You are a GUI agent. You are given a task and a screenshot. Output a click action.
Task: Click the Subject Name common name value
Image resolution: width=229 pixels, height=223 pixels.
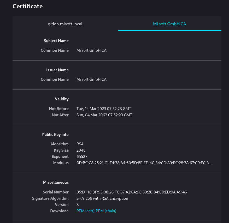91,50
